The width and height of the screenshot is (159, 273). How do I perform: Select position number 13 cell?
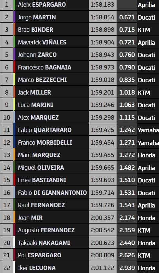click(7, 155)
